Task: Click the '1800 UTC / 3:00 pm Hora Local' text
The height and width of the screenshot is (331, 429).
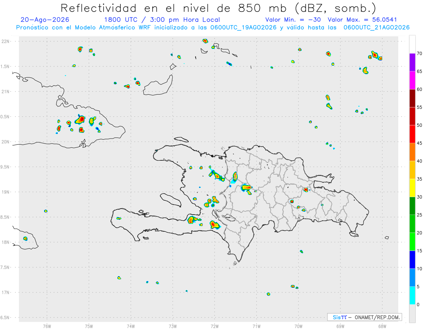Action: (x=162, y=20)
